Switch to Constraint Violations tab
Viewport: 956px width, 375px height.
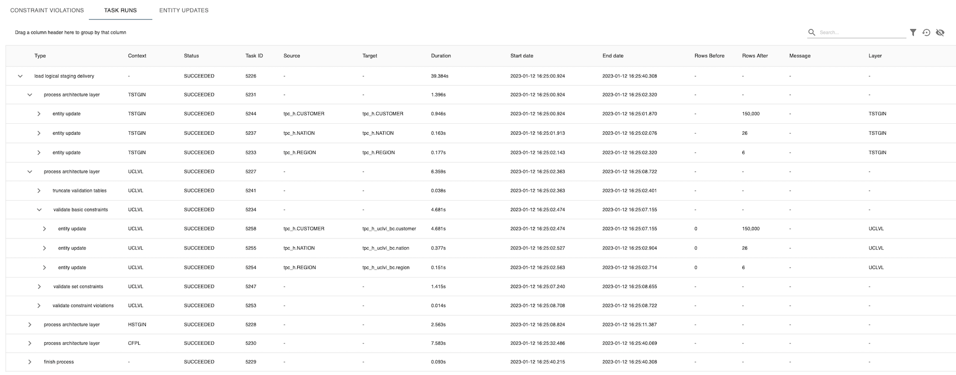pyautogui.click(x=47, y=10)
